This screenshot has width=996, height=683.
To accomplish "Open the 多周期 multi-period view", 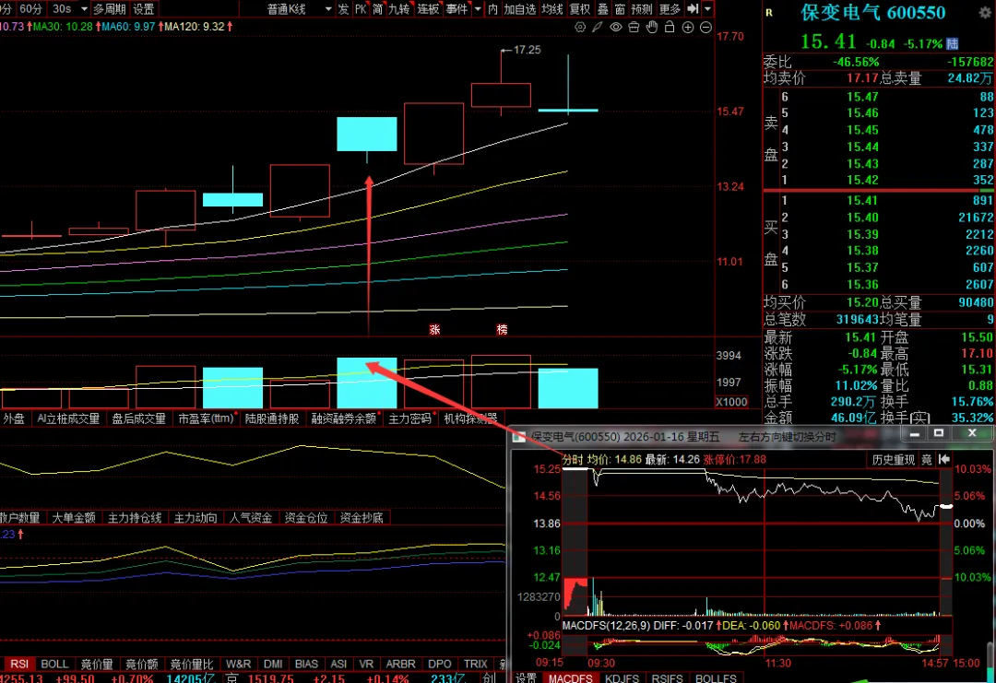I will (109, 9).
